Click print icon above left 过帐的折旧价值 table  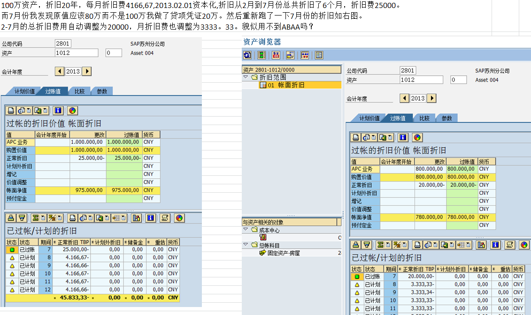11,110
